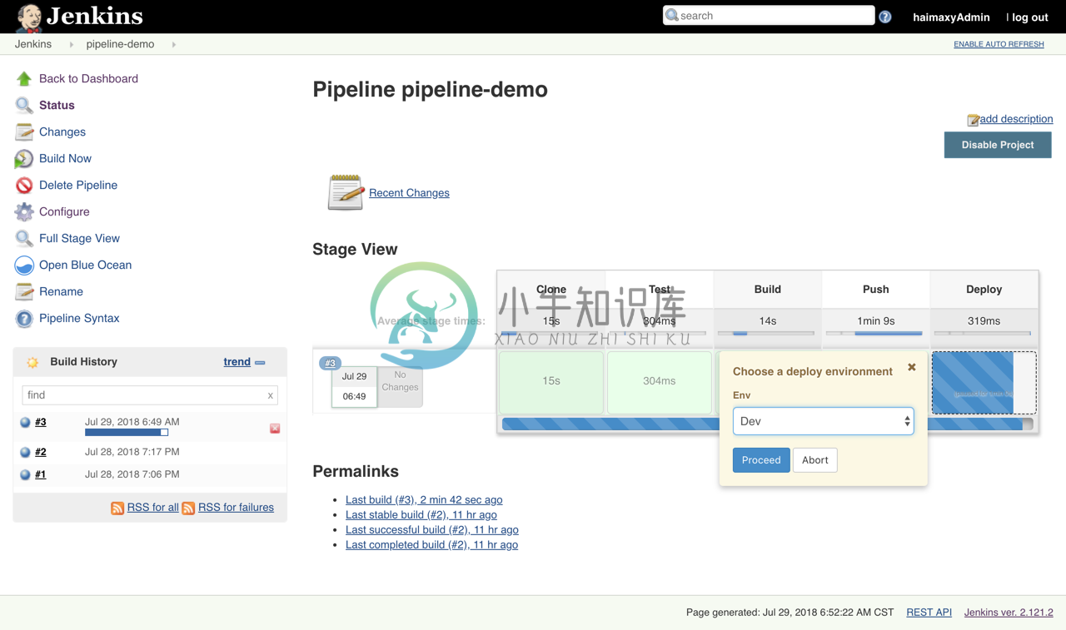Click the Status magnifier icon

pos(24,106)
